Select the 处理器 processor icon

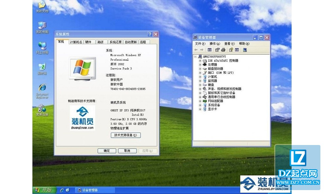click(205, 65)
